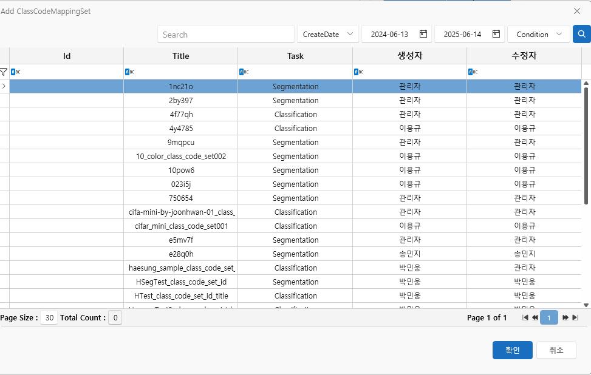Viewport: 591px width, 375px height.
Task: Select the HSegTest_class_code_set_id row
Action: pyautogui.click(x=181, y=282)
